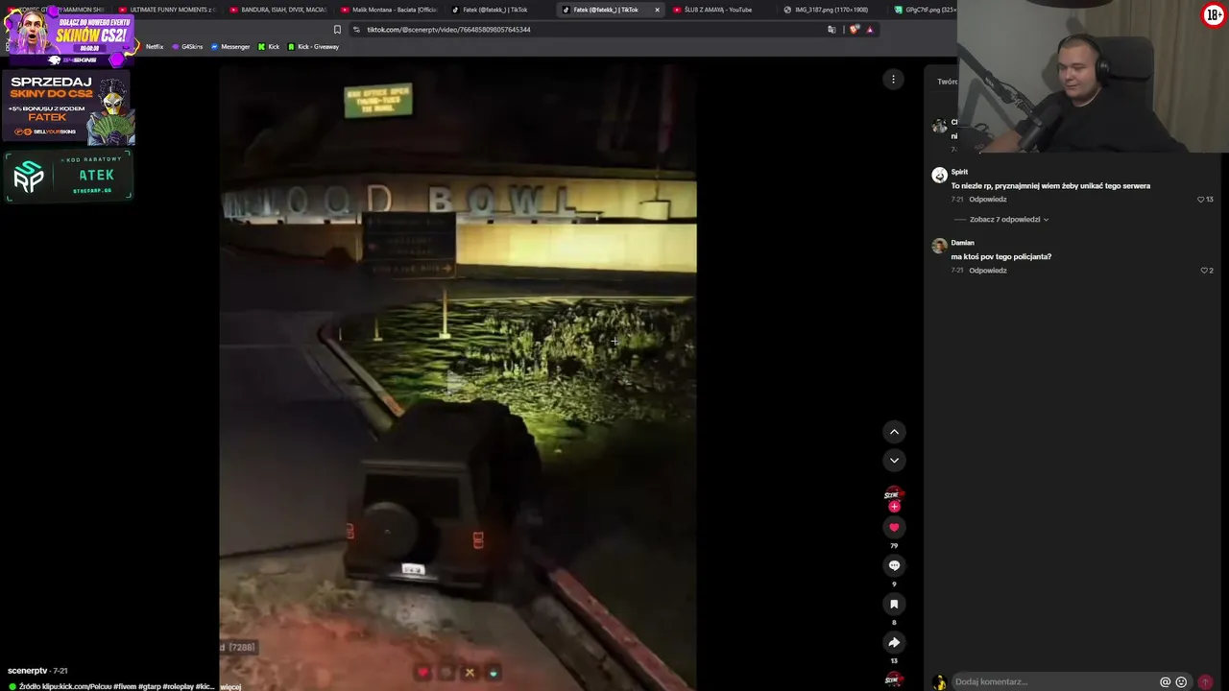Open the Brave Shields icon
This screenshot has width=1229, height=691.
(x=855, y=30)
